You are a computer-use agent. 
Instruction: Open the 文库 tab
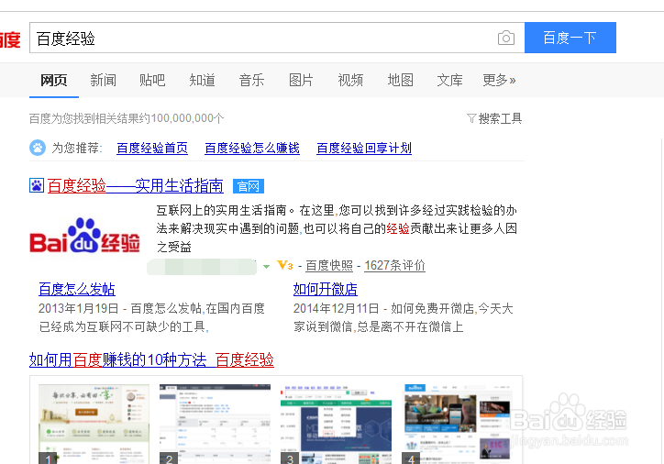click(x=449, y=80)
